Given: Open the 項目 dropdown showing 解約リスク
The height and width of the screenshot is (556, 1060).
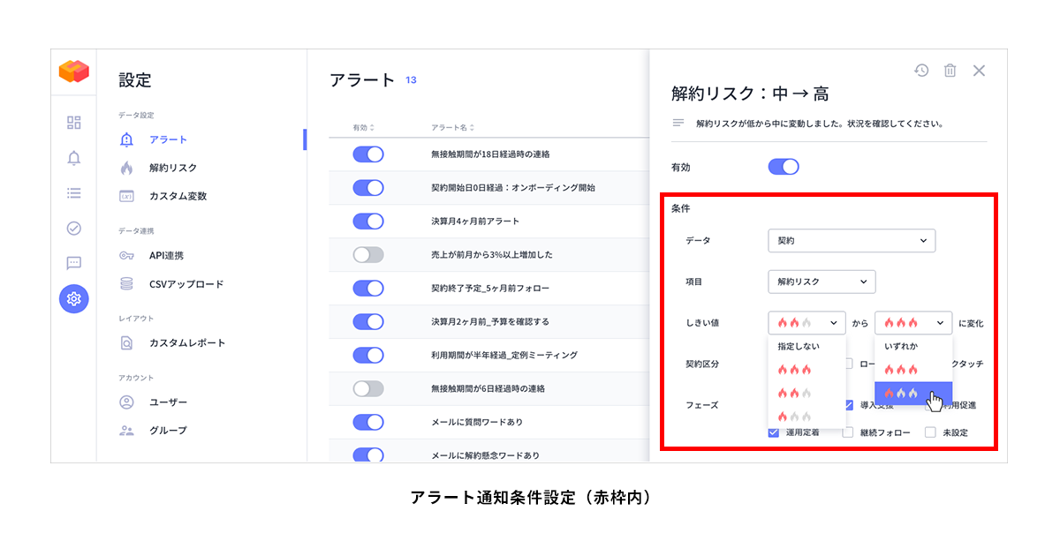Looking at the screenshot, I should pos(821,282).
